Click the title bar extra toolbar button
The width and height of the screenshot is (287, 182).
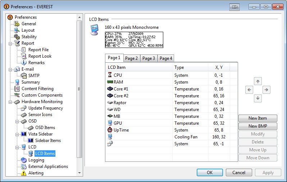[x=234, y=7]
